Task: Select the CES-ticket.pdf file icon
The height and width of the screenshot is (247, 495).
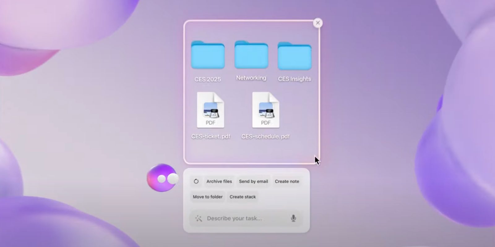Action: click(x=210, y=110)
